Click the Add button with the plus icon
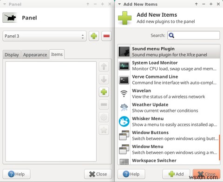Screen dimensions: 223x182 176,174
